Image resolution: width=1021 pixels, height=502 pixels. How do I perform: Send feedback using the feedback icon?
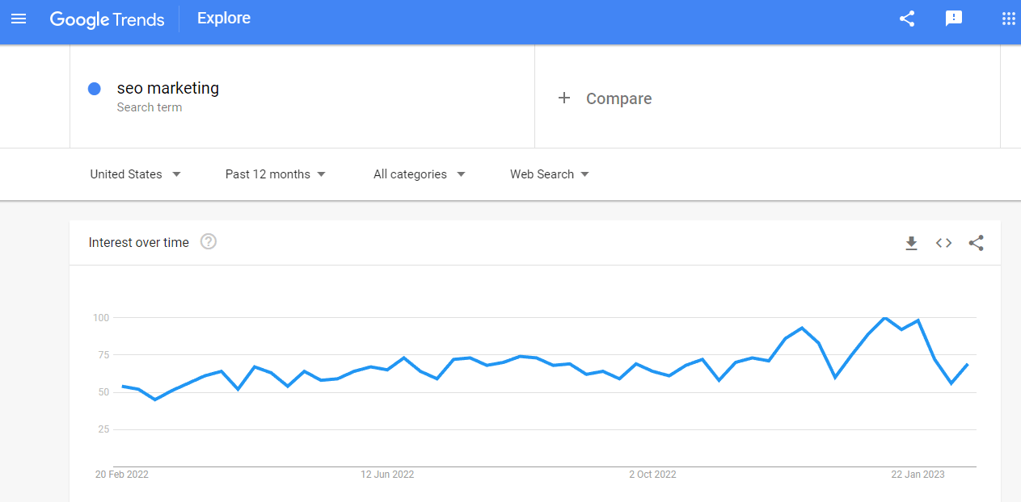953,19
